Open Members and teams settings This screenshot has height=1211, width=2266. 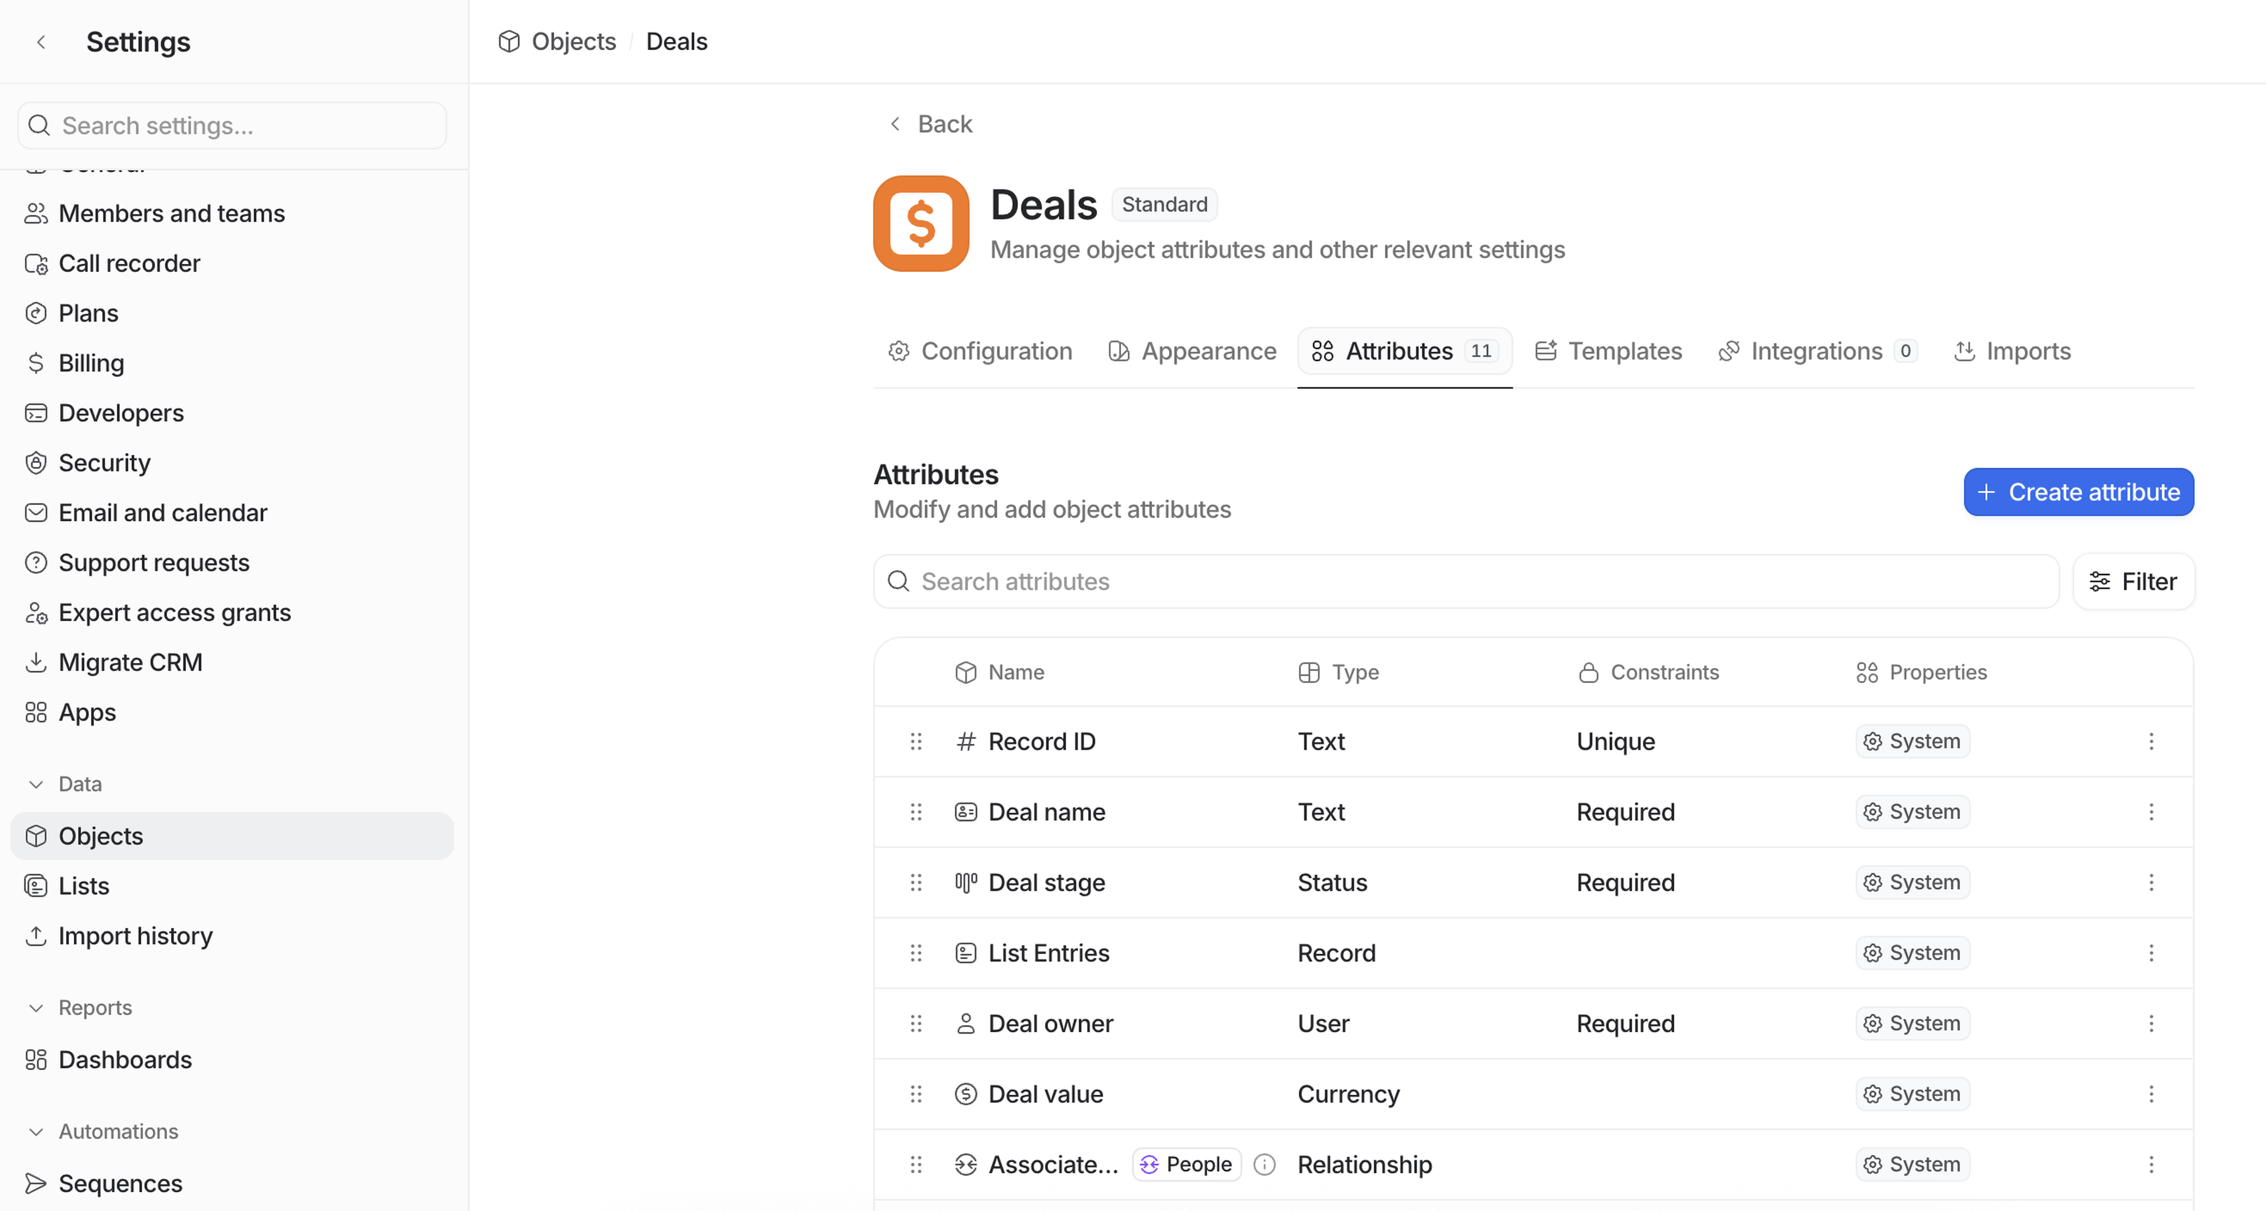(x=172, y=213)
